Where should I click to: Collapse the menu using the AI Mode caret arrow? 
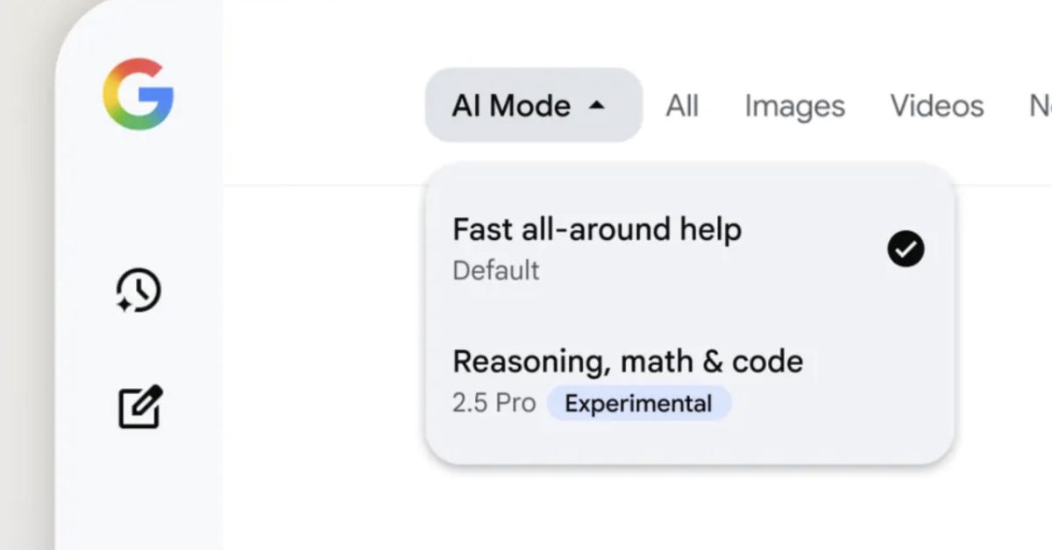tap(596, 106)
